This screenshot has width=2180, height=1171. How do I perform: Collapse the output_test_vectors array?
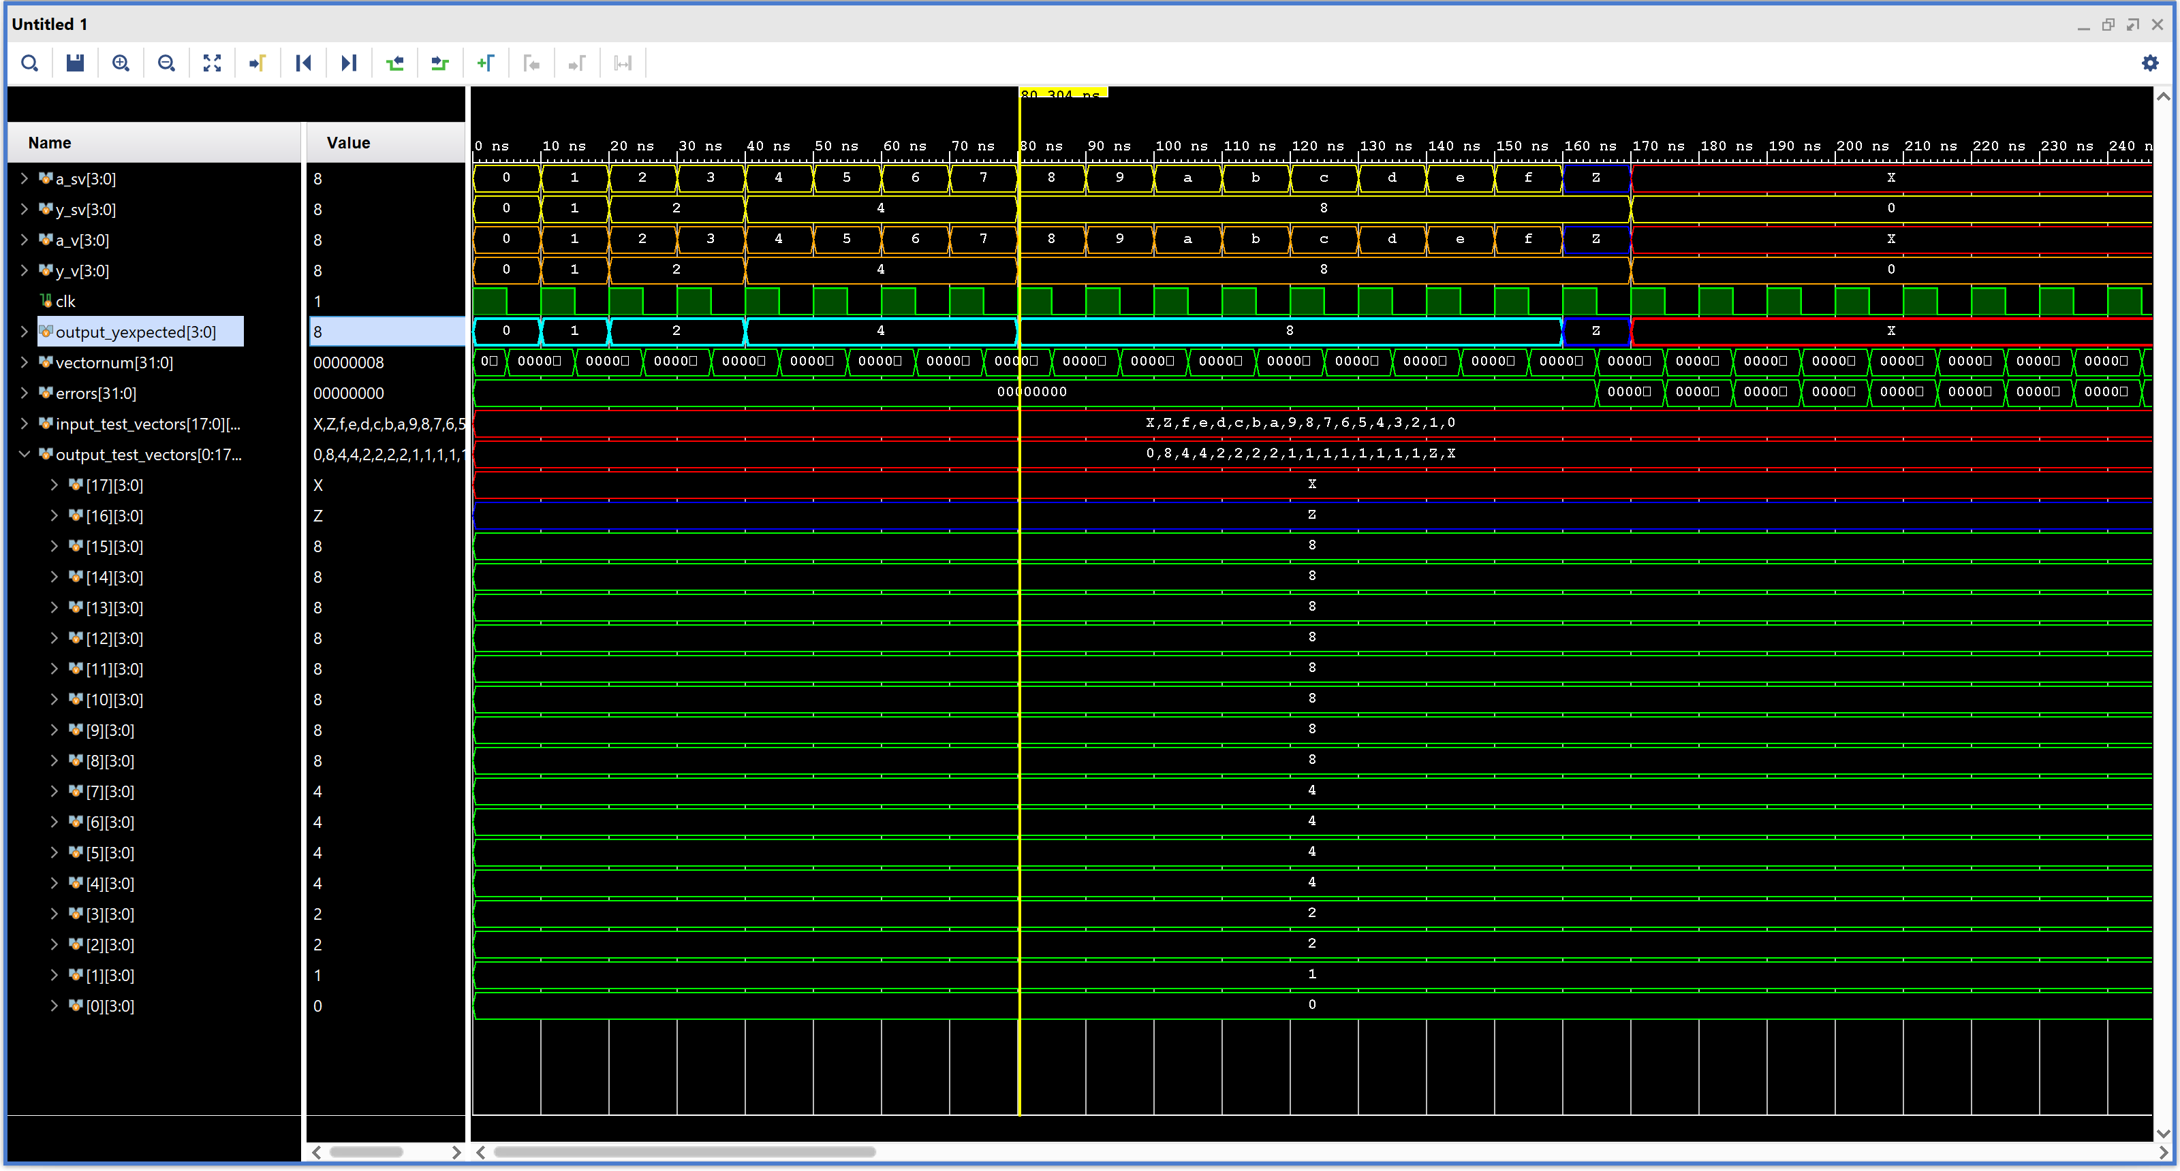[x=25, y=455]
